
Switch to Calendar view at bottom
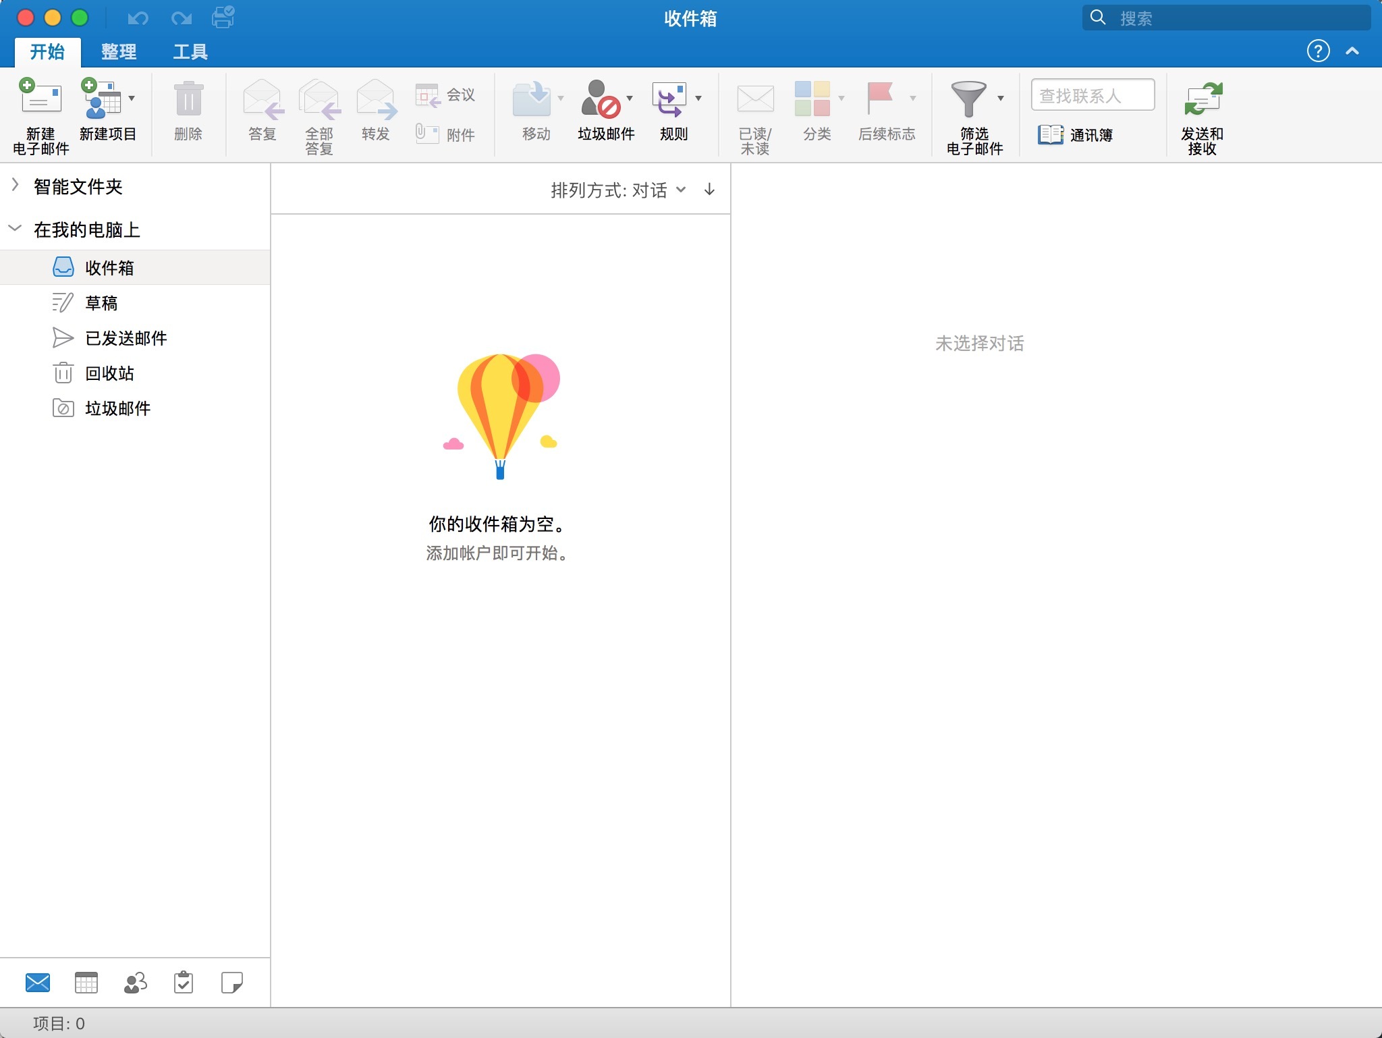click(86, 983)
